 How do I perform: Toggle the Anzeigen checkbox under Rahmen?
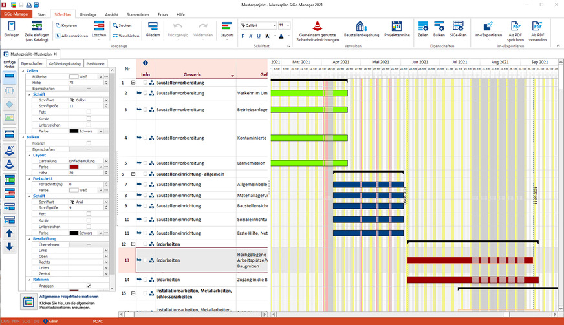89,286
